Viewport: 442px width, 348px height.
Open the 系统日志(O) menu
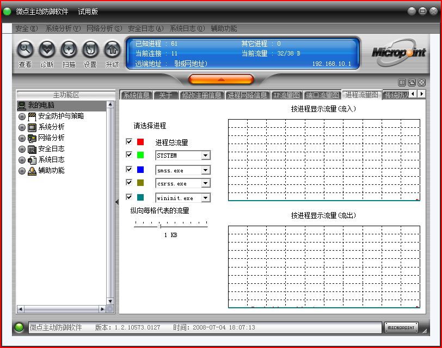point(187,28)
